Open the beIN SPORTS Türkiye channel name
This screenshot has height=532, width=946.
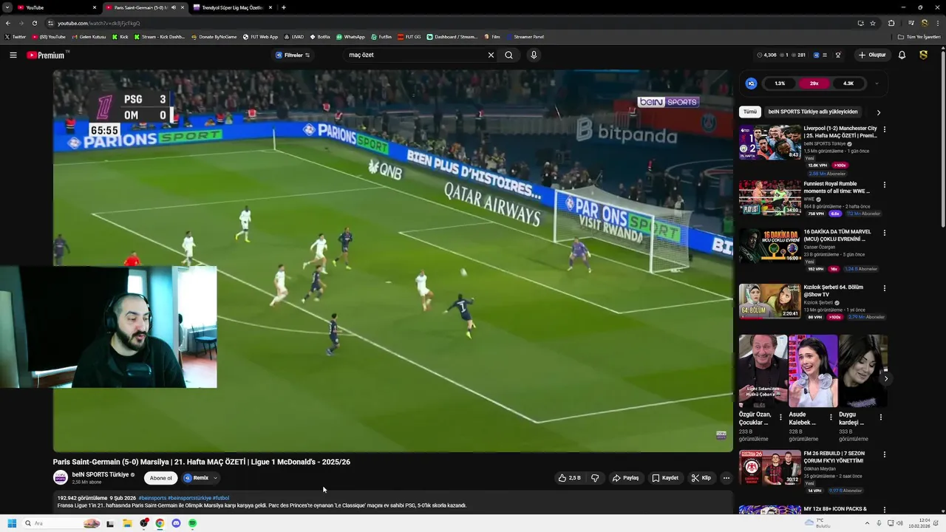click(101, 474)
